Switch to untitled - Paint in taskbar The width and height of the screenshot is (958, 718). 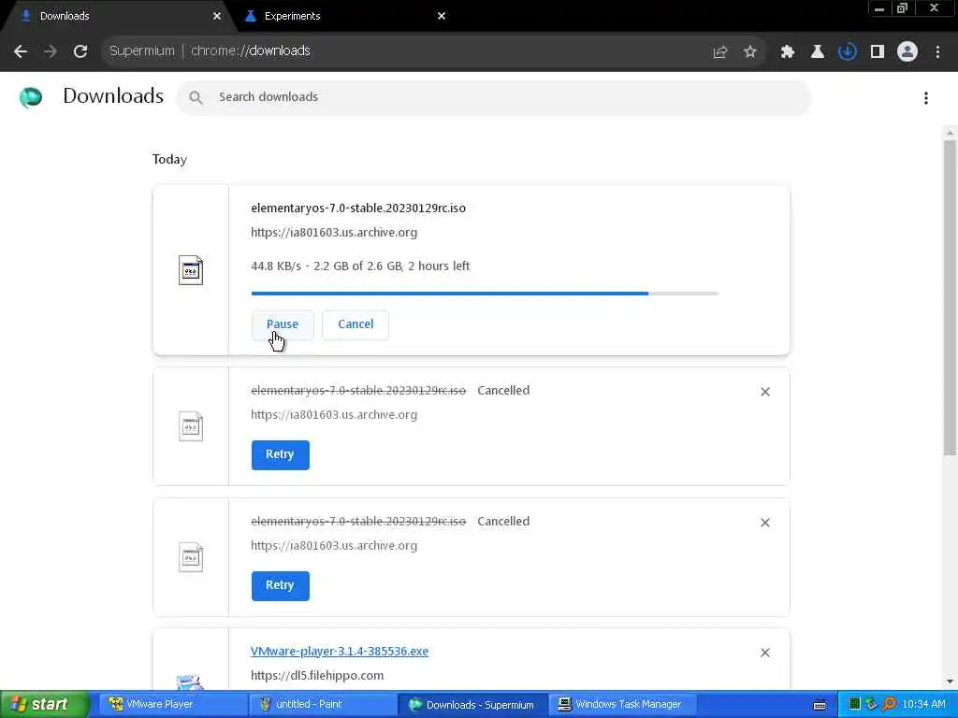[x=322, y=705]
